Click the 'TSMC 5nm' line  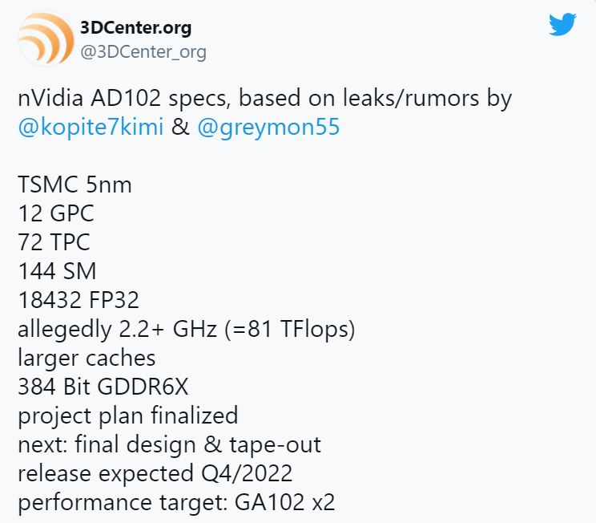tap(74, 185)
